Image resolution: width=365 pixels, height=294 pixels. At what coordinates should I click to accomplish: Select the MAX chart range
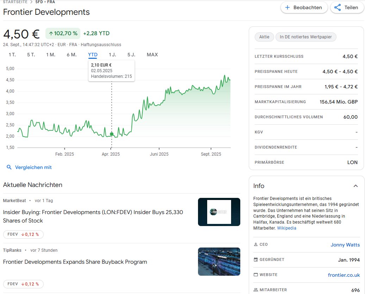[152, 55]
